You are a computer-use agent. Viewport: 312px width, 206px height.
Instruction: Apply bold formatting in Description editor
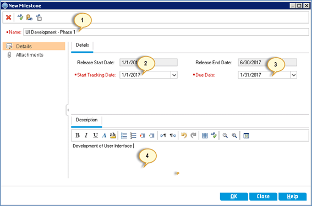pos(78,136)
